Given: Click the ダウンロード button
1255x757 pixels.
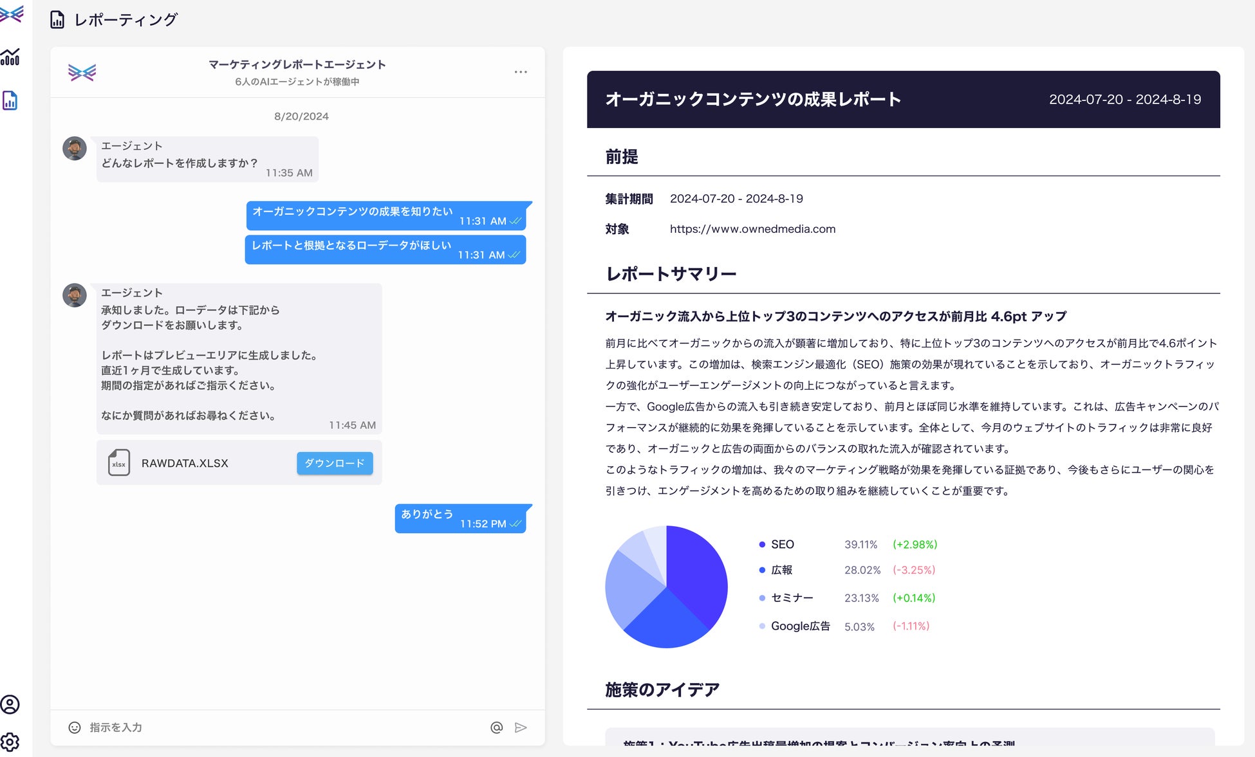Looking at the screenshot, I should coord(334,463).
